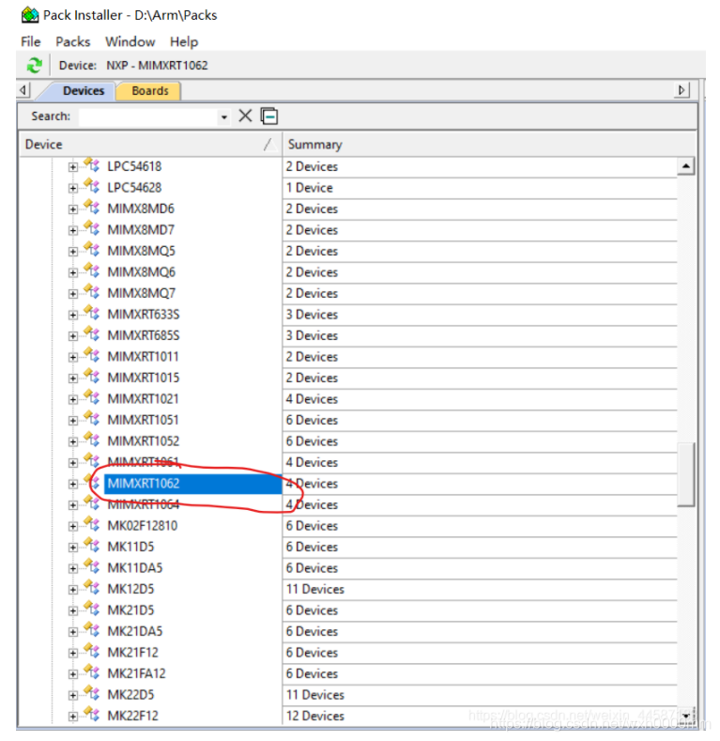Select the MIMXRT1052 device label
The image size is (720, 741).
(x=143, y=440)
